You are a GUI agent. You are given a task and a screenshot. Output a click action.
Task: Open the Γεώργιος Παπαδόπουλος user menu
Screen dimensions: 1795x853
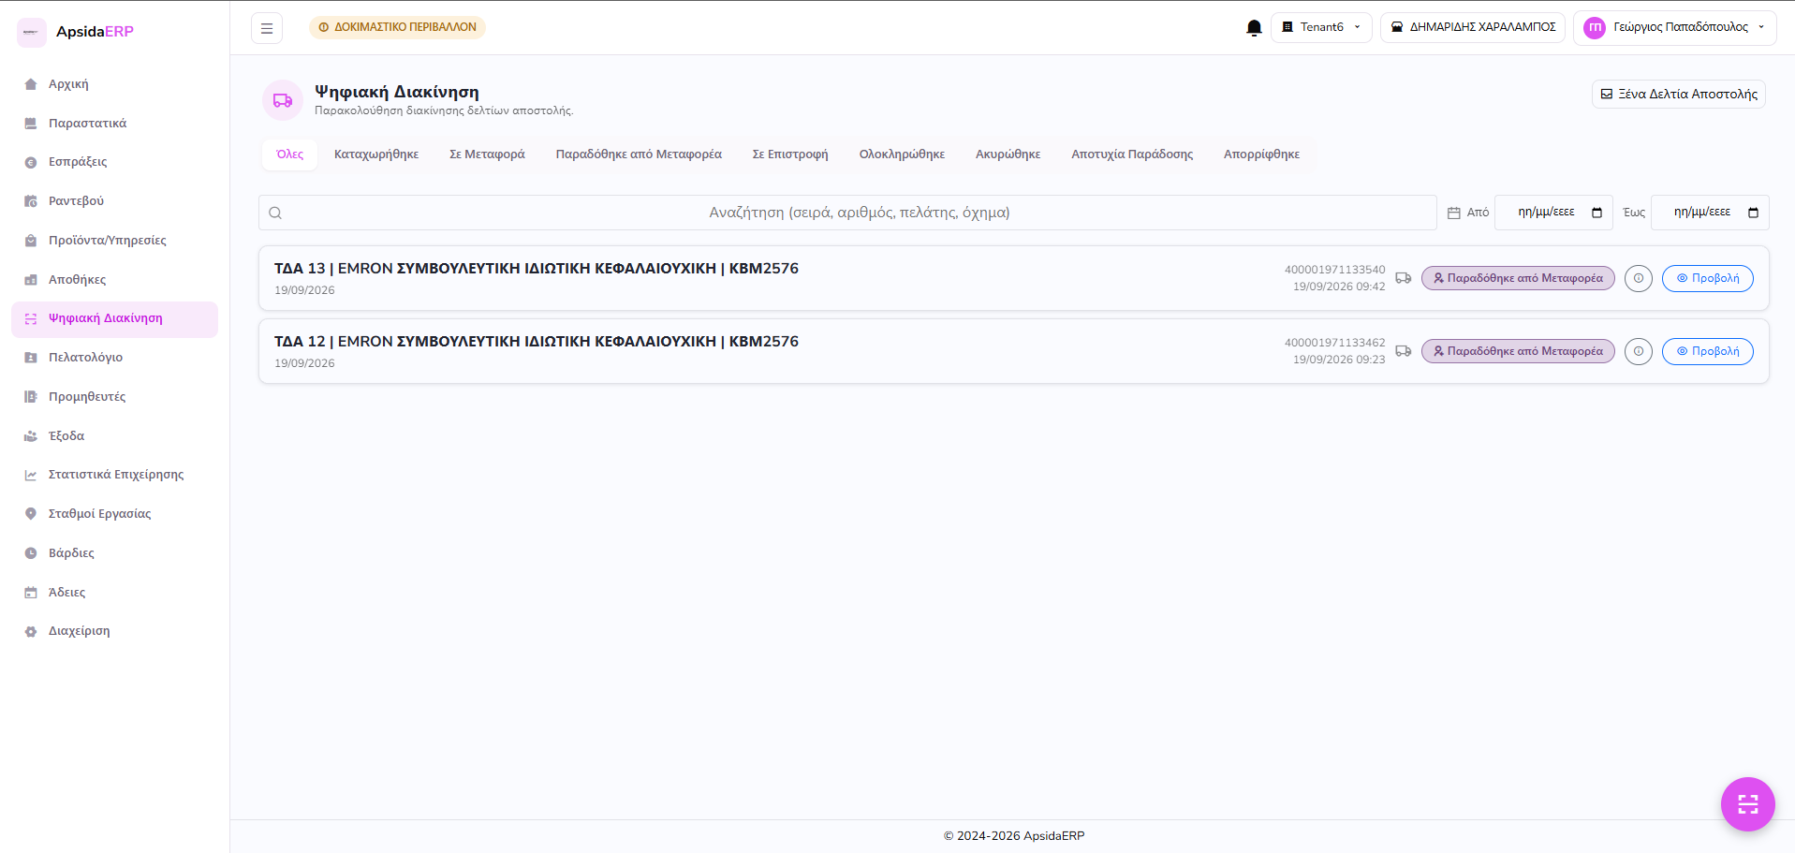(1674, 27)
